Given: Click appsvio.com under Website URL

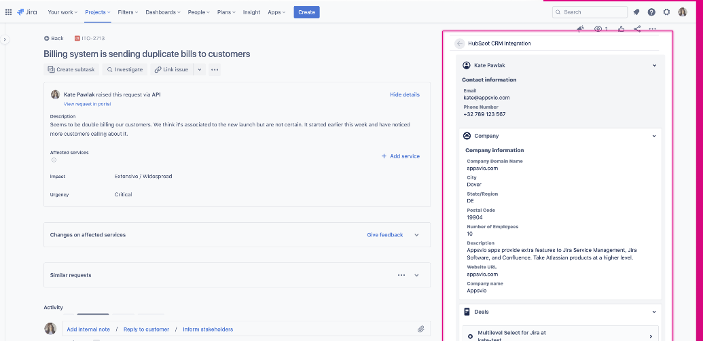Looking at the screenshot, I should pos(482,274).
